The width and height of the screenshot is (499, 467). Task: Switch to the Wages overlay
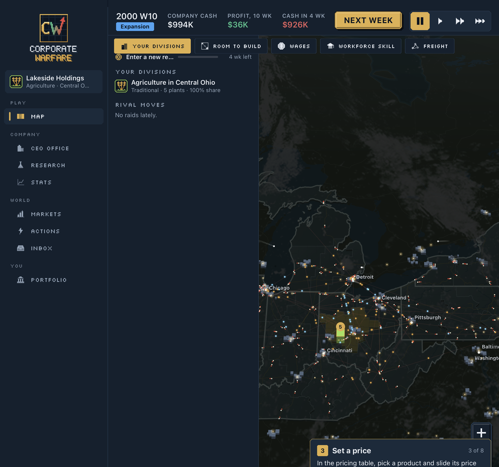294,46
